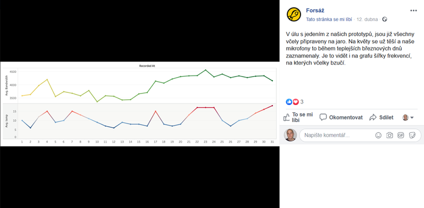This screenshot has height=208, width=424.
Task: Toggle the To se mi líbí button
Action: 298,118
